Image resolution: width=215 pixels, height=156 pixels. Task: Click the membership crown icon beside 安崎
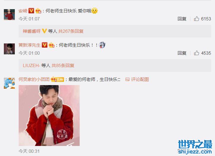38,11
